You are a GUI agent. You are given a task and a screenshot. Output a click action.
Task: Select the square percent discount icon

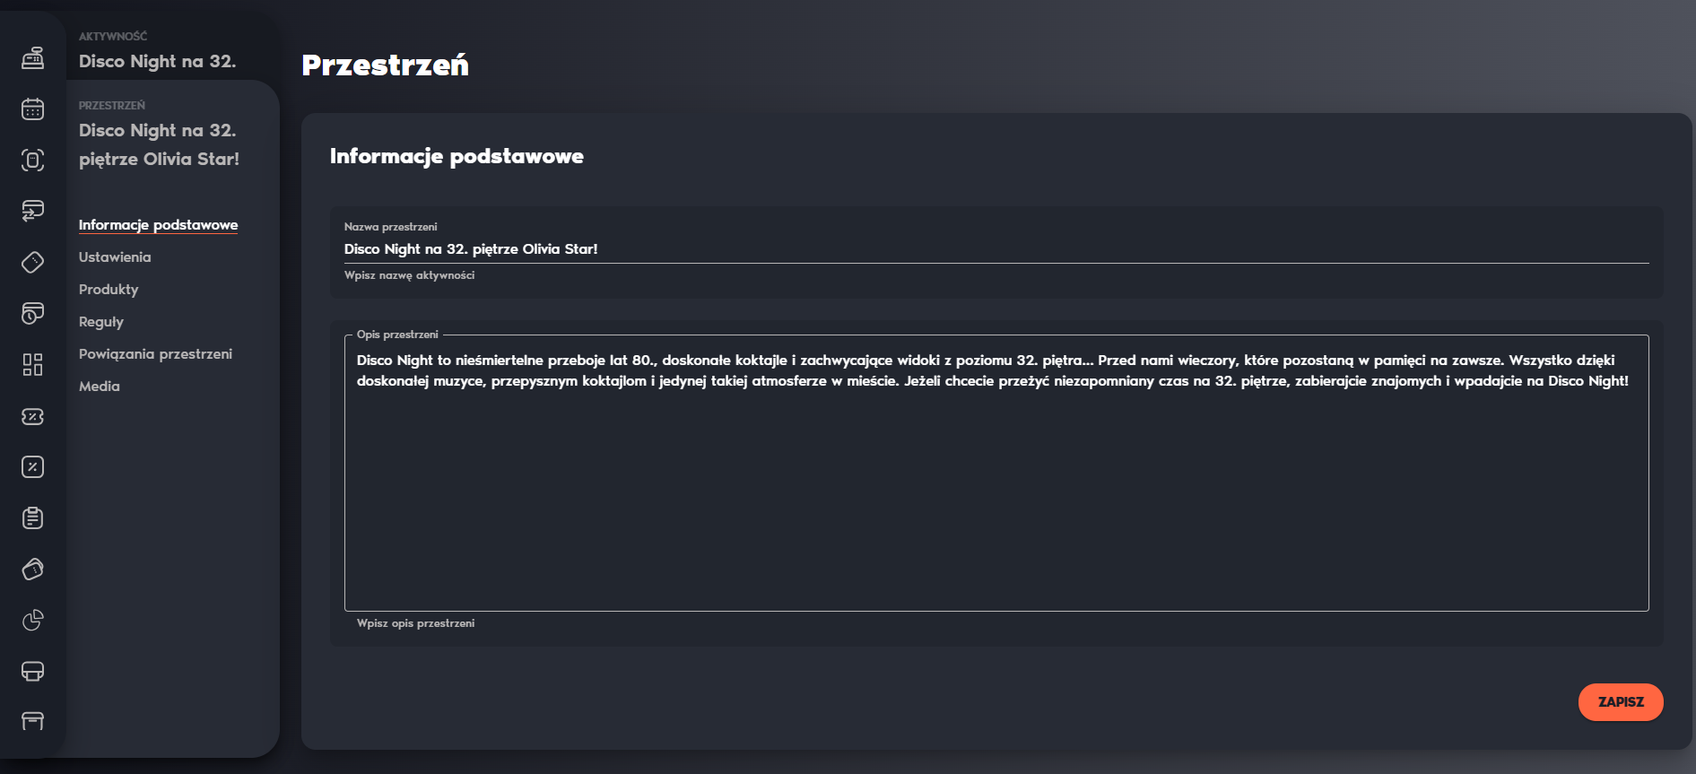pyautogui.click(x=32, y=467)
